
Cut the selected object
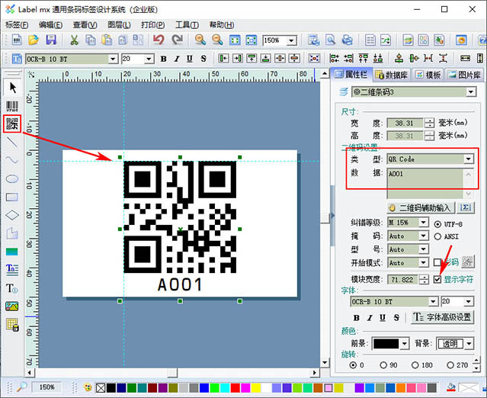[x=74, y=40]
